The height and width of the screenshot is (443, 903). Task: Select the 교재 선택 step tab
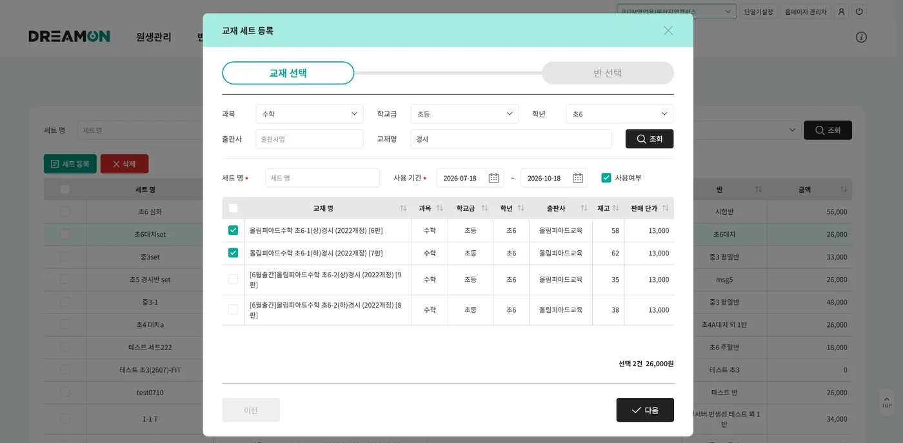pos(288,73)
